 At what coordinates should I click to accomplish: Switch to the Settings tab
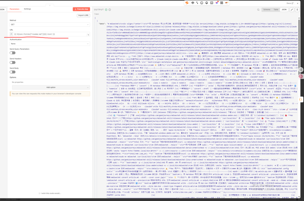click(x=27, y=9)
